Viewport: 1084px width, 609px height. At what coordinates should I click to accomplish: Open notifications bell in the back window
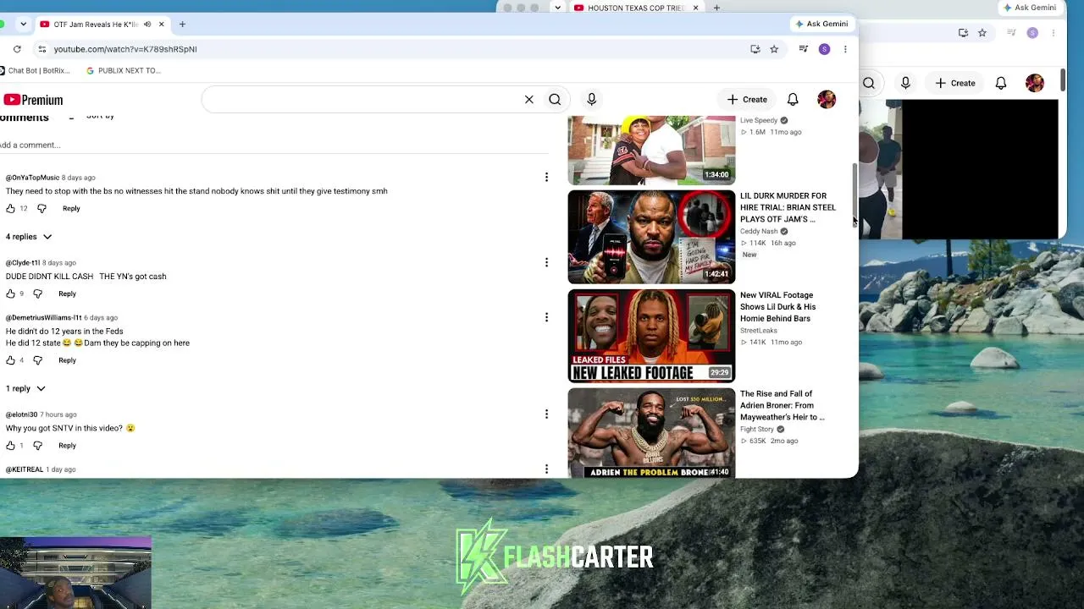click(x=1001, y=83)
